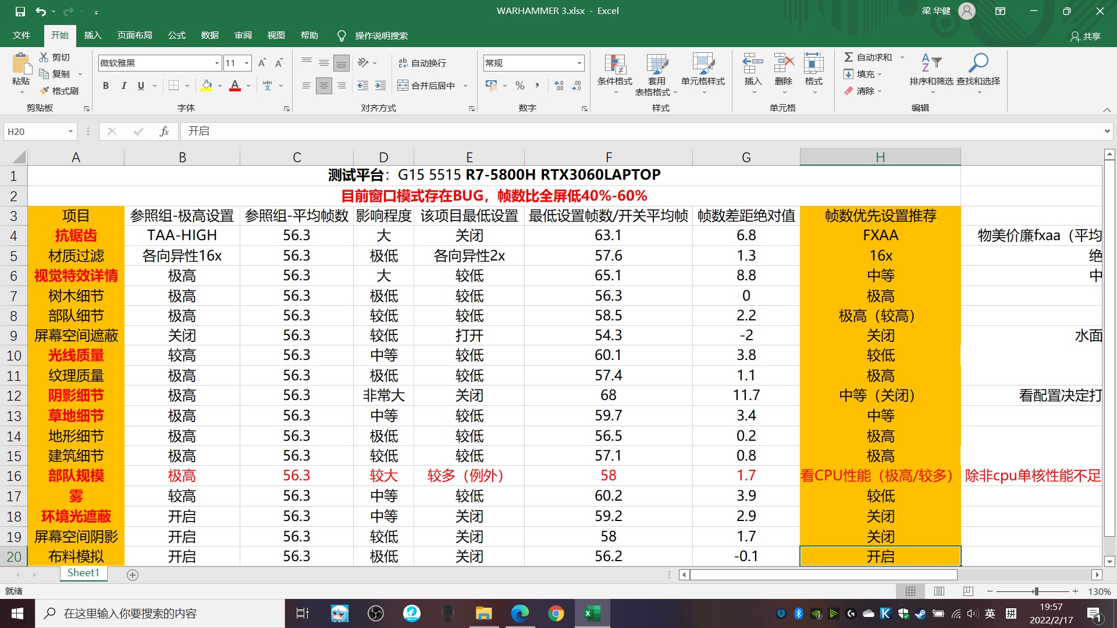Apply red font color A icon

[x=235, y=85]
